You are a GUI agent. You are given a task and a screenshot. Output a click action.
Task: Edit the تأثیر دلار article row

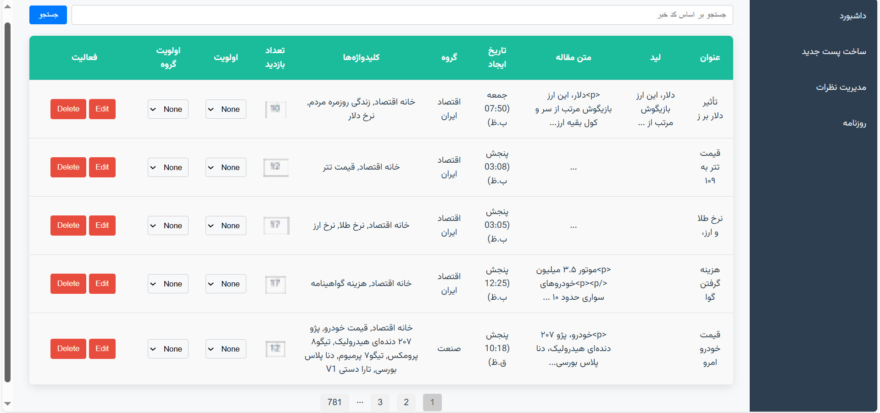tap(102, 109)
